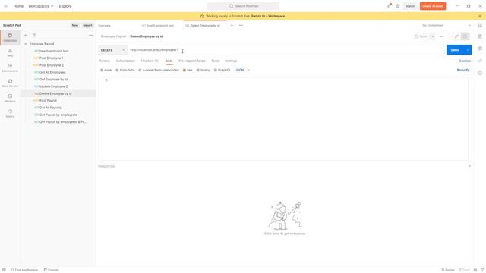Open the request three-dots options near Save
The image size is (486, 273).
[x=441, y=36]
